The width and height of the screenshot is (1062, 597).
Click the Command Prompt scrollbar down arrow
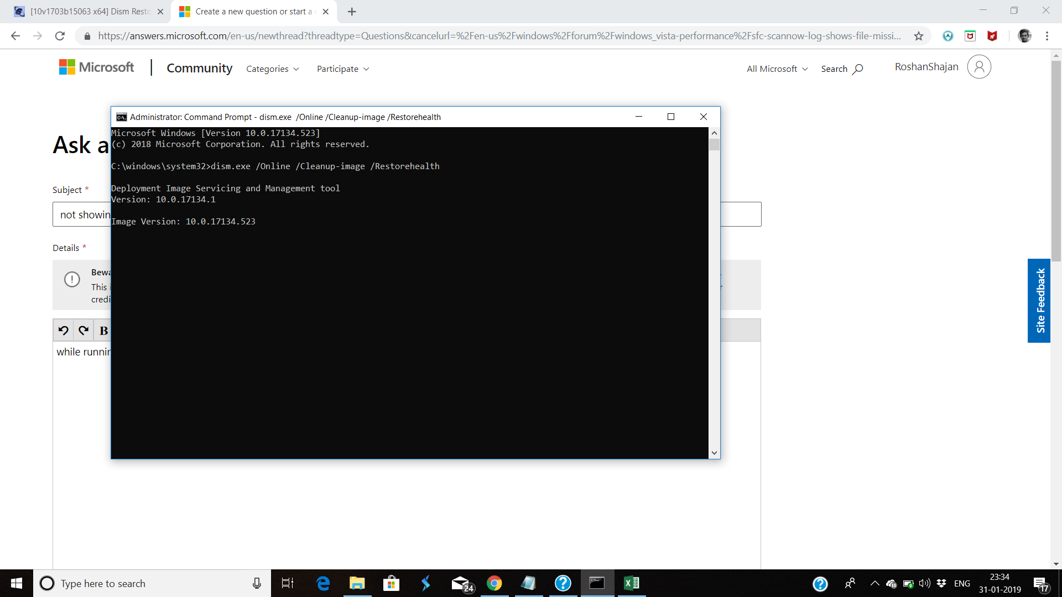tap(714, 453)
